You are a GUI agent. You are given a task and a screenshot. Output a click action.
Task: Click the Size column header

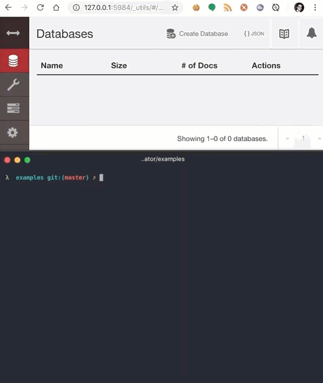(x=119, y=65)
